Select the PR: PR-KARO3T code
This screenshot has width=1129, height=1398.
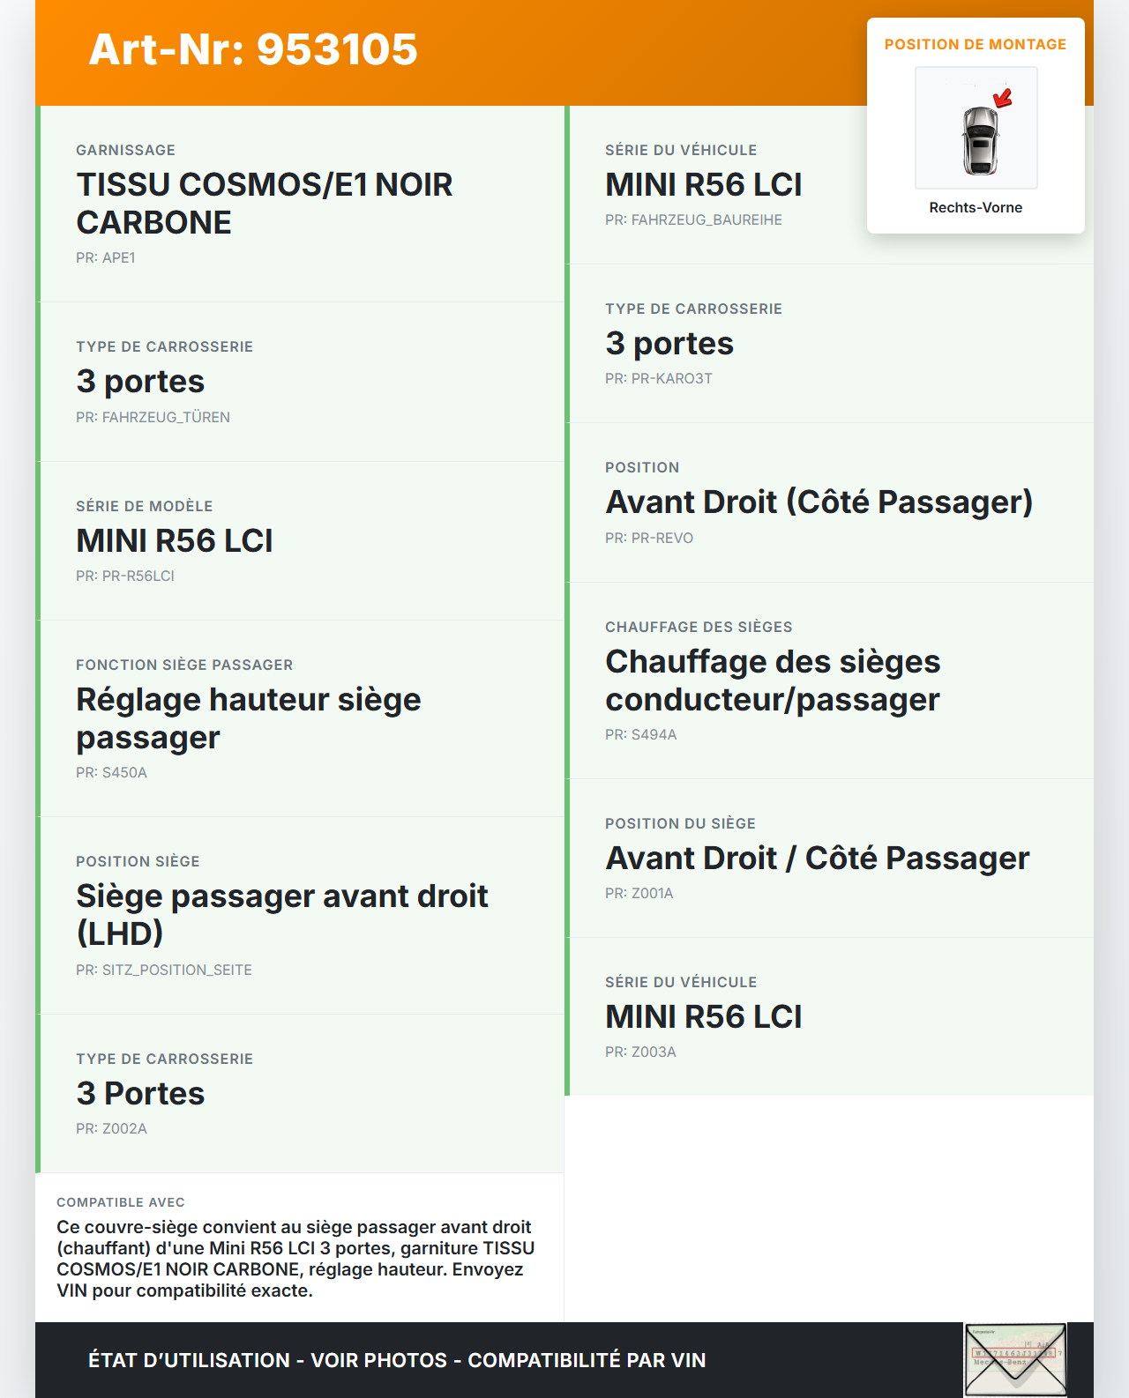[x=658, y=378]
